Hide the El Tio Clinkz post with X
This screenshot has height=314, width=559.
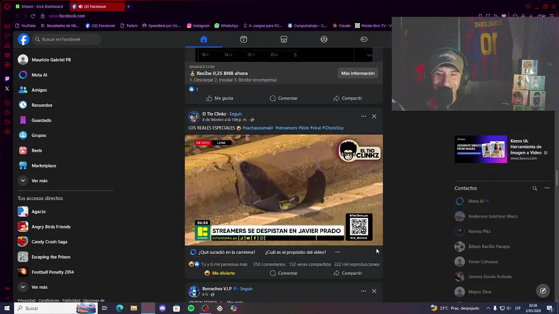click(x=374, y=116)
